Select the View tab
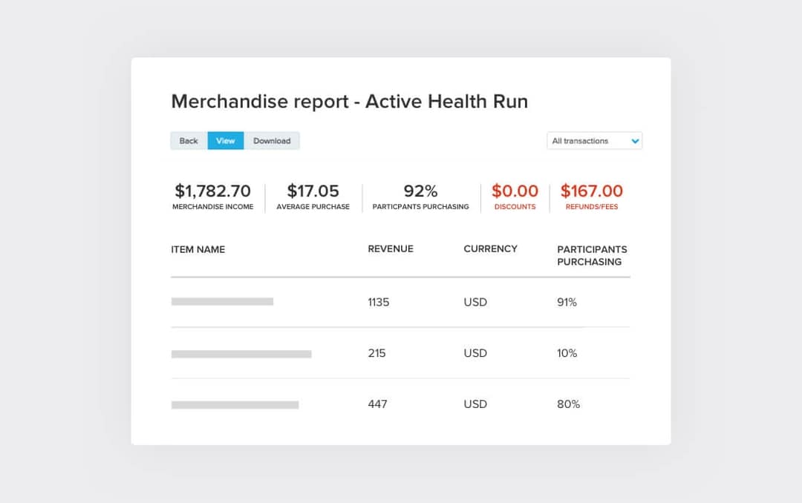The image size is (802, 503). click(x=225, y=140)
